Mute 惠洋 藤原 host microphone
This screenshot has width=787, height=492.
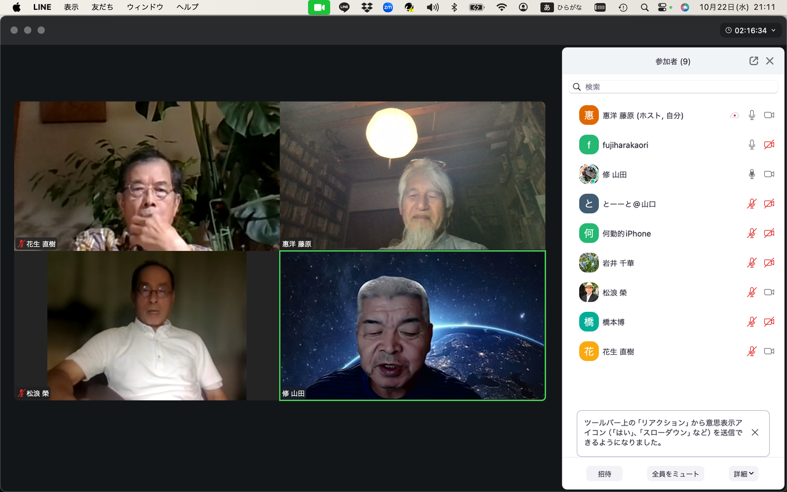coord(751,115)
